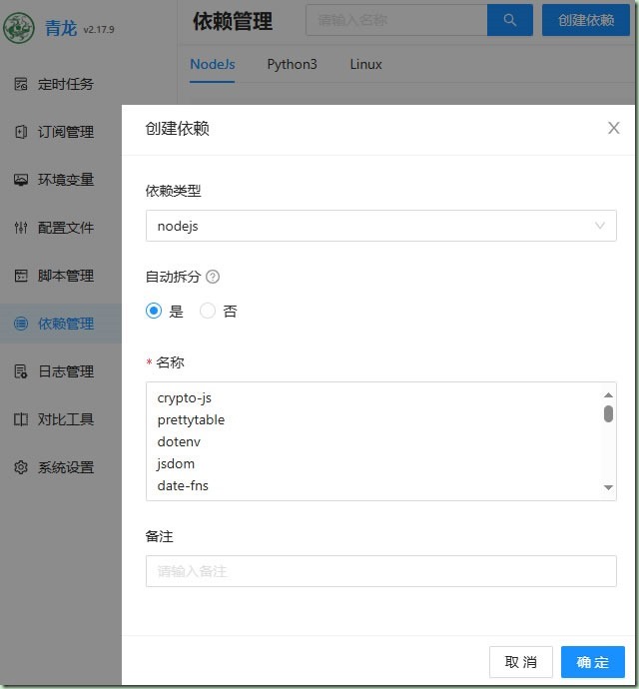The image size is (639, 689).
Task: Click the 脚本管理 sidebar icon
Action: pyautogui.click(x=21, y=276)
